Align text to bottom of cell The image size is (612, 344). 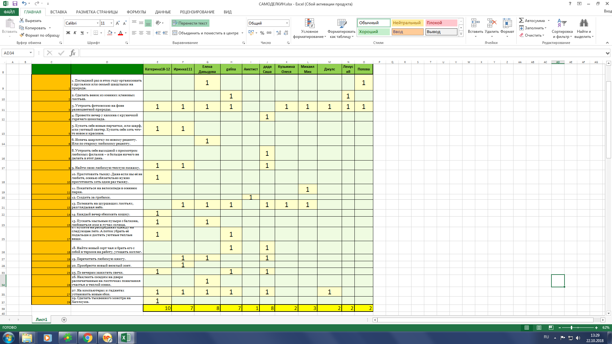[148, 23]
